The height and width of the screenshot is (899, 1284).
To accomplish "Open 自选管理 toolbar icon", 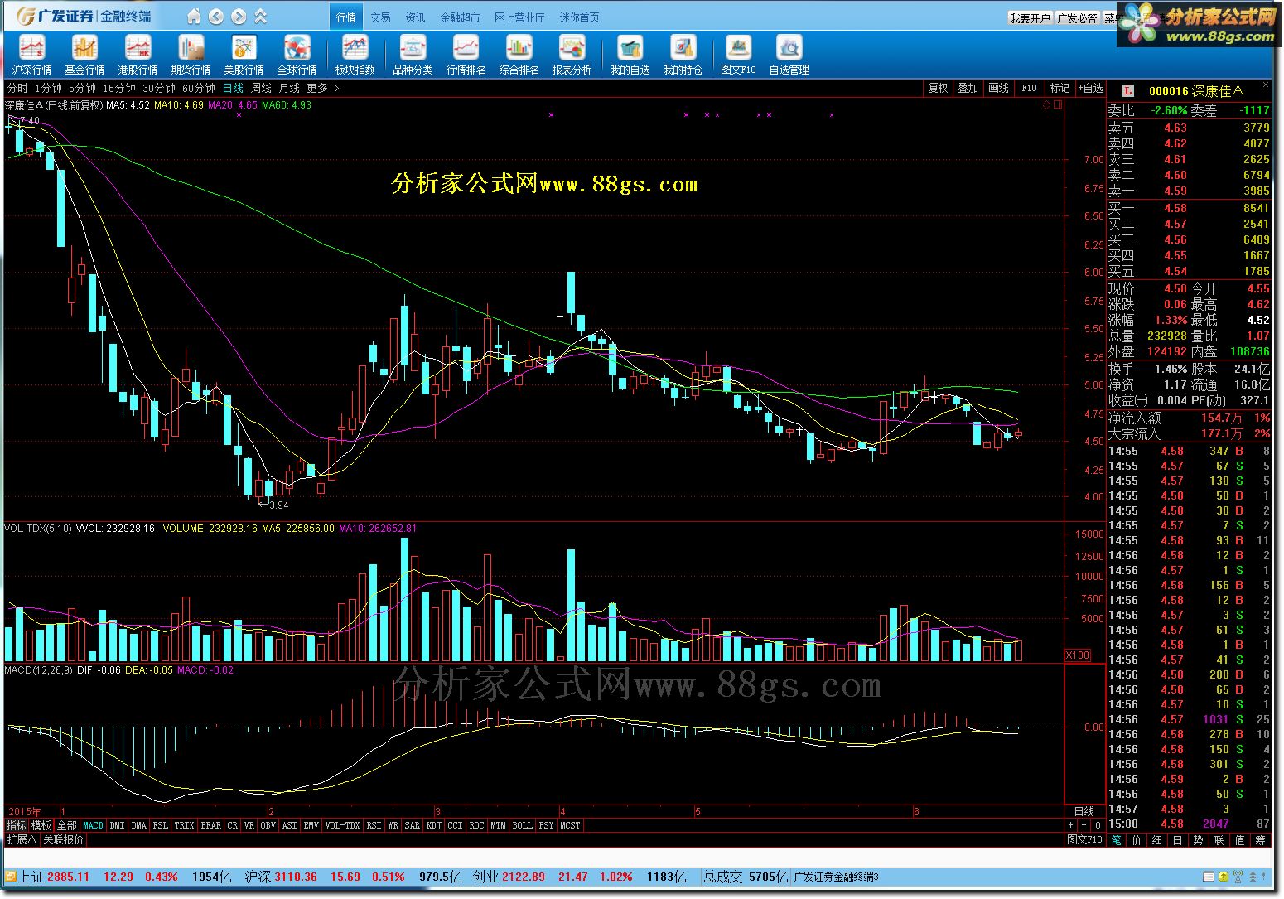I will tap(789, 56).
